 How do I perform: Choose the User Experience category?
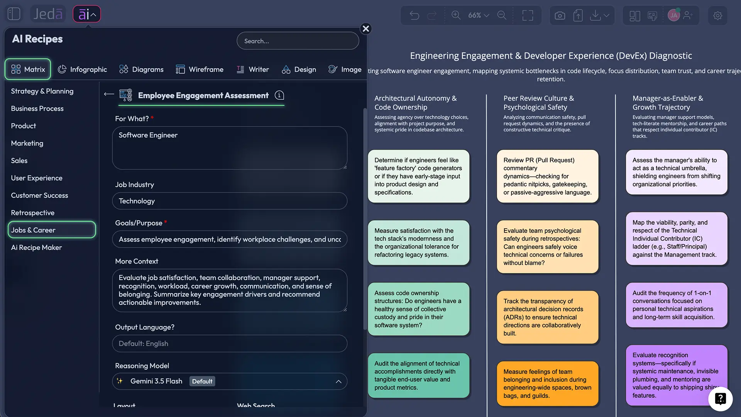pyautogui.click(x=37, y=178)
